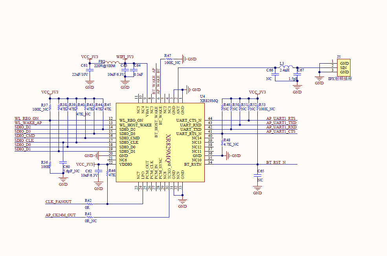Viewport: 387px width, 256px height.
Task: Click the UART_CTS_N pin name in U4
Action: tap(189, 121)
